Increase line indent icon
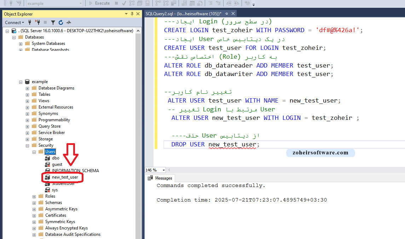405x239 pixels. (x=237, y=3)
